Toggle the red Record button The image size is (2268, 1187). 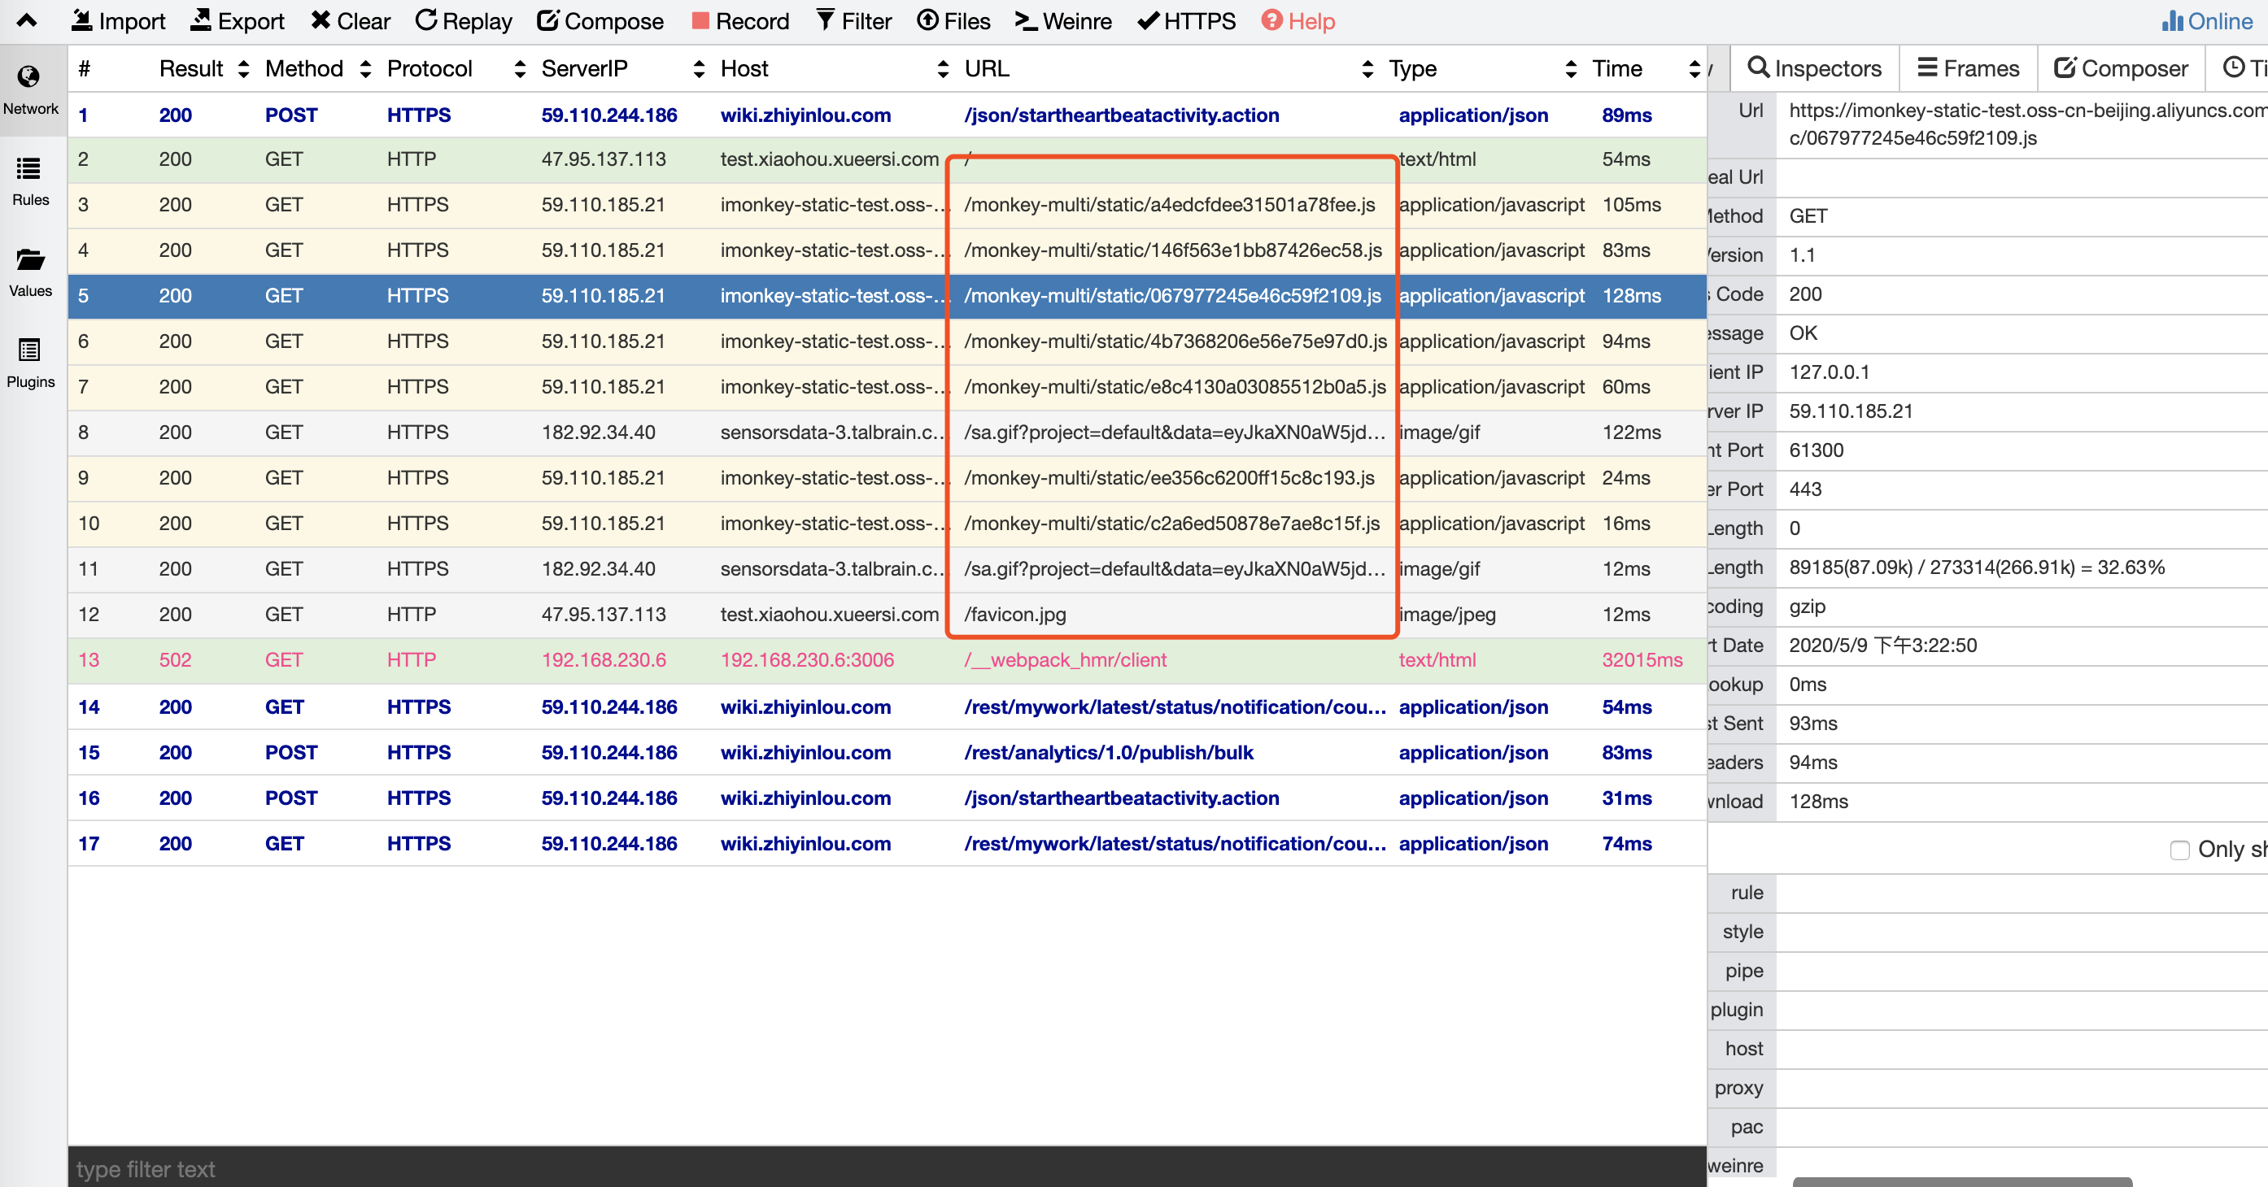(739, 20)
